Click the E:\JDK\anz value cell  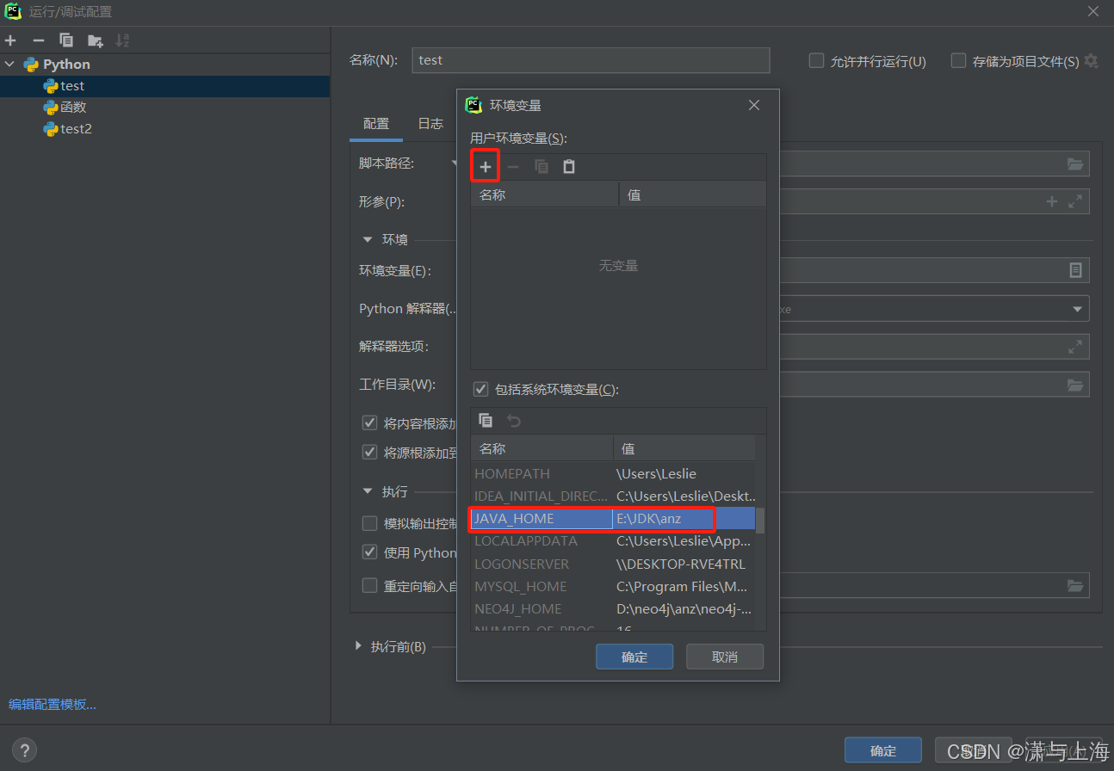tap(684, 519)
